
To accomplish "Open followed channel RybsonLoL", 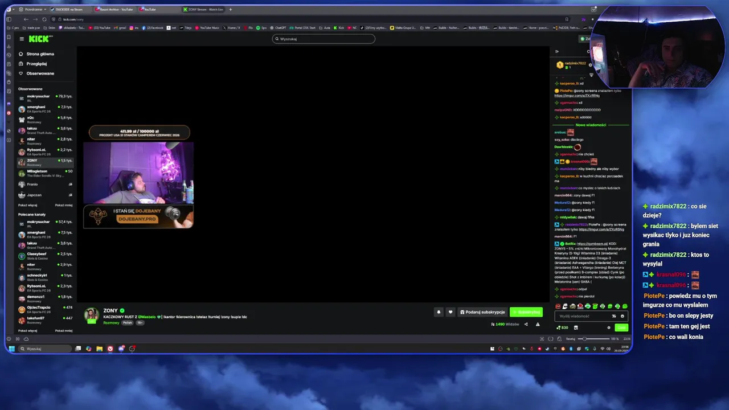I will pos(46,151).
